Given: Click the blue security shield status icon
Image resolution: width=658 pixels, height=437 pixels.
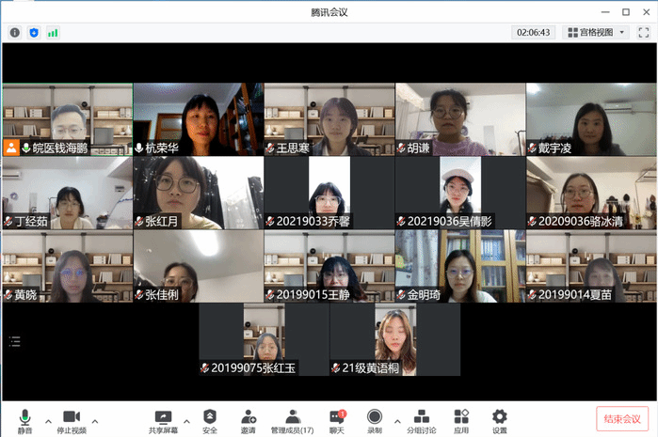Looking at the screenshot, I should pyautogui.click(x=34, y=32).
